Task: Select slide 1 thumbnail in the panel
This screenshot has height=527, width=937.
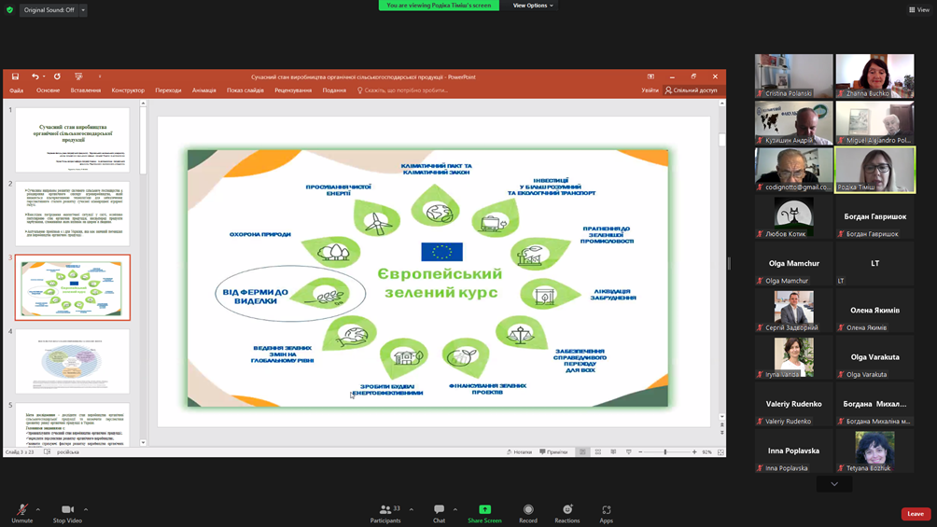Action: tap(72, 140)
